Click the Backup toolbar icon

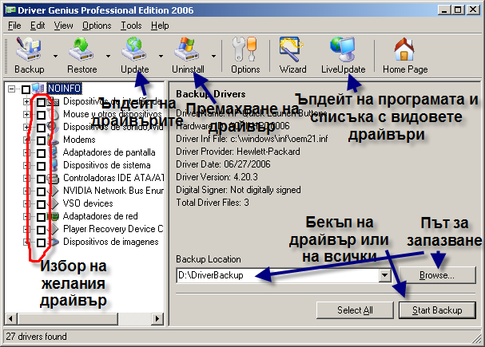point(29,49)
